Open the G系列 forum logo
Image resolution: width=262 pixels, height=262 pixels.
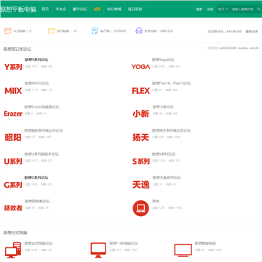(x=13, y=185)
